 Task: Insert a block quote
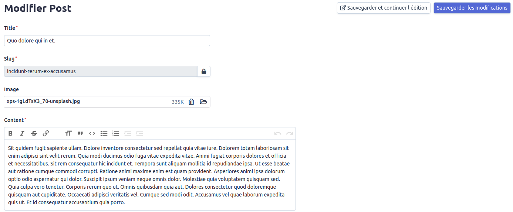(80, 133)
